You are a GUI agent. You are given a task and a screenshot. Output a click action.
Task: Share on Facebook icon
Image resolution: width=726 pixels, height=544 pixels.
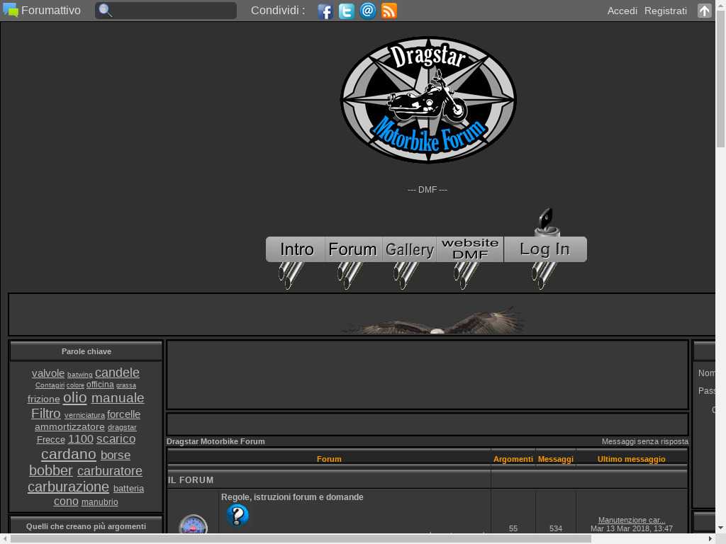325,11
